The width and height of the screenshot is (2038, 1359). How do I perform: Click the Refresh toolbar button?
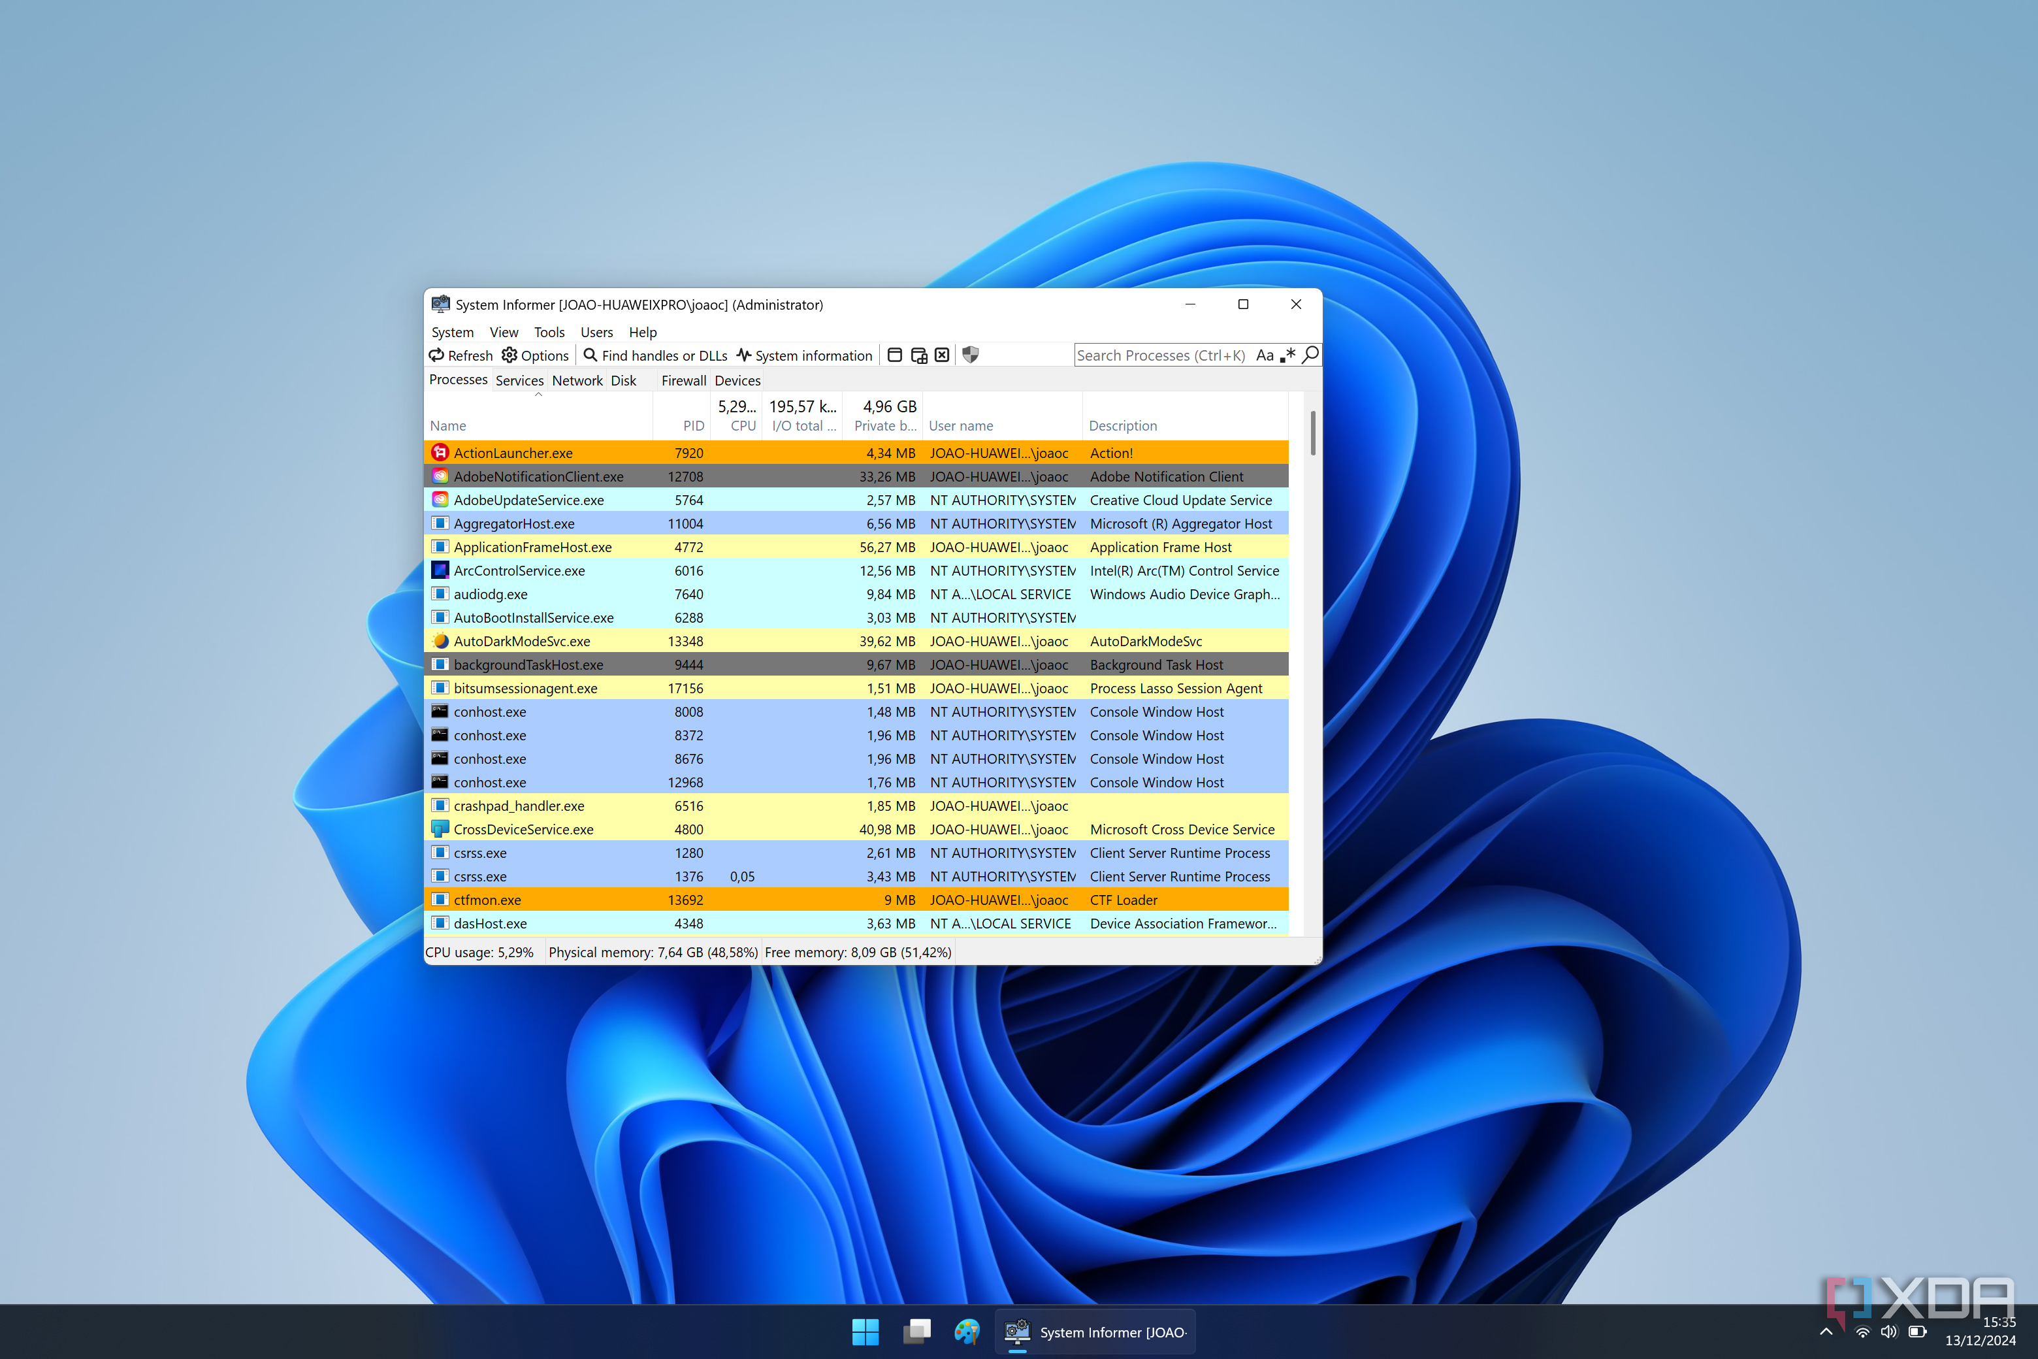pos(461,355)
